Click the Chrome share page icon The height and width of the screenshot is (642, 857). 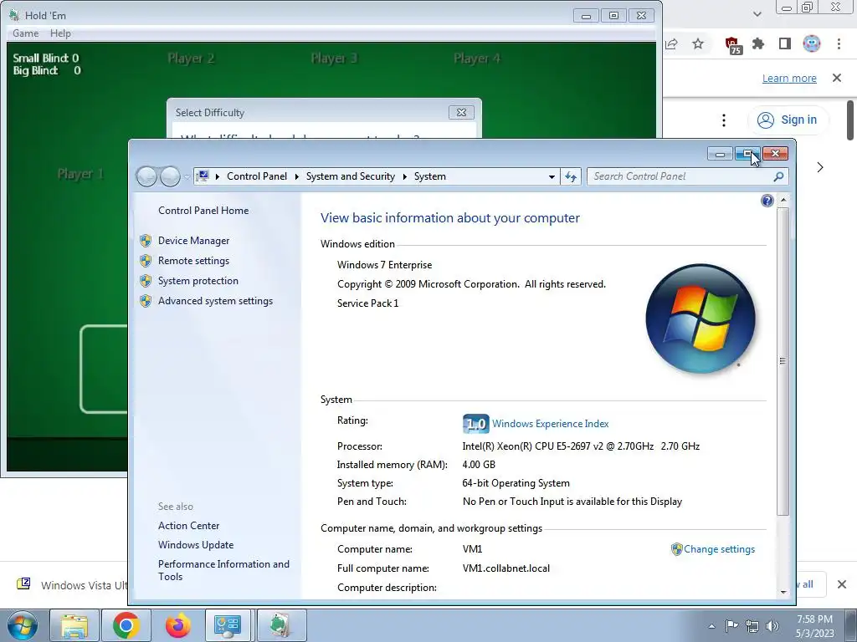coord(672,43)
